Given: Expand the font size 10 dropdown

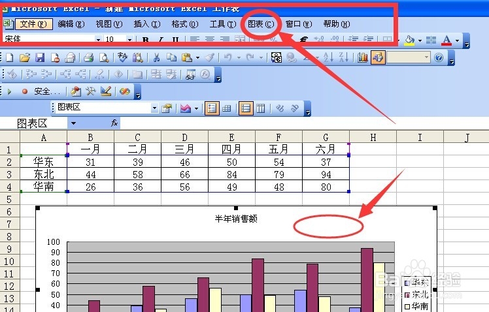Looking at the screenshot, I should pyautogui.click(x=129, y=40).
